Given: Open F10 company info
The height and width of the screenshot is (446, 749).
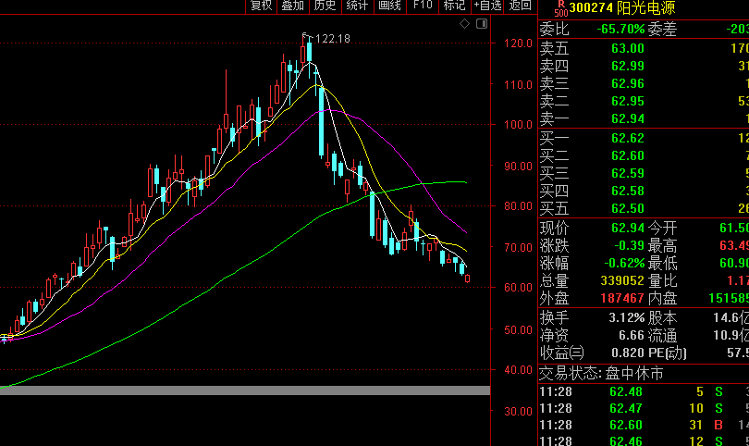Looking at the screenshot, I should click(423, 6).
